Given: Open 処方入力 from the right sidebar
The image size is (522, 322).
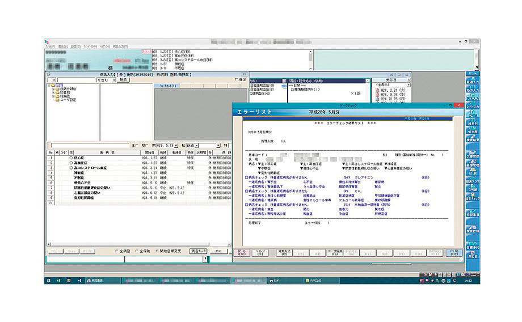Looking at the screenshot, I should (x=472, y=88).
